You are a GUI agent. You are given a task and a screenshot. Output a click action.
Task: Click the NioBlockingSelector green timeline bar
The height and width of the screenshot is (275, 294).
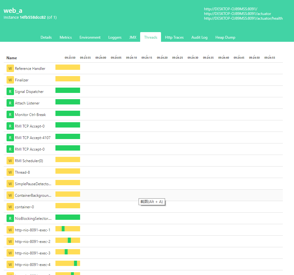(x=68, y=217)
